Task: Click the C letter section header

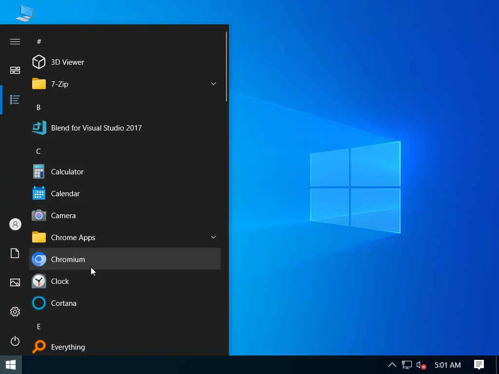Action: tap(38, 151)
